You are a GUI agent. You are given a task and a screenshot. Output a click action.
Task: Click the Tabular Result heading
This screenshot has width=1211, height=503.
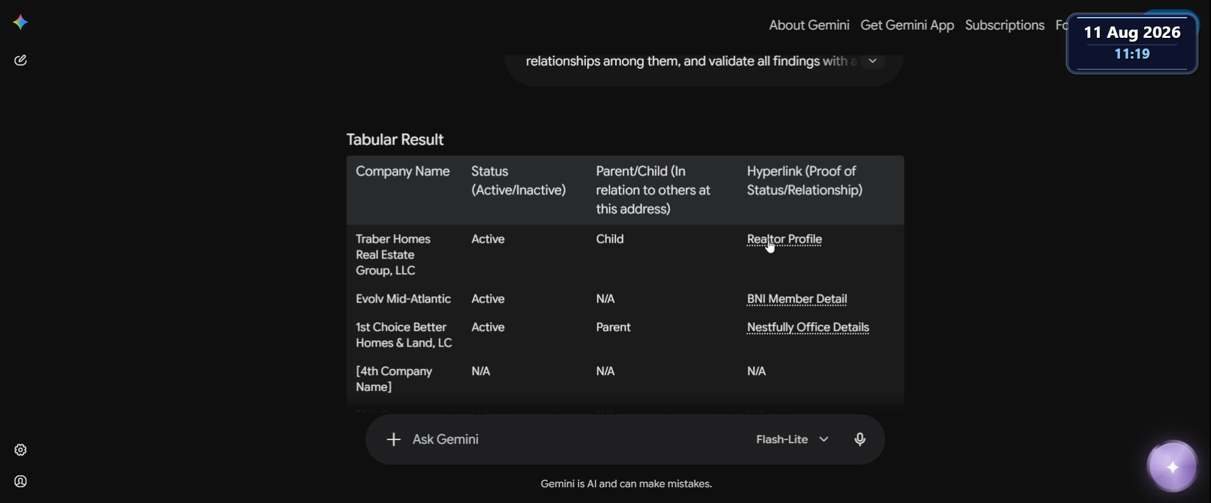tap(395, 140)
